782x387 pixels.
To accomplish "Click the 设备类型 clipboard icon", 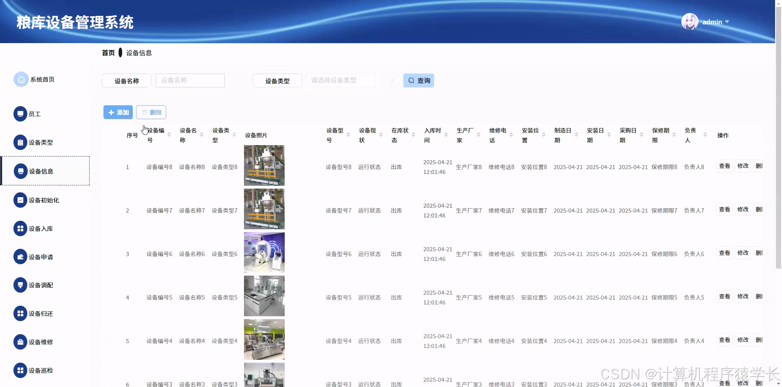I will [x=20, y=142].
